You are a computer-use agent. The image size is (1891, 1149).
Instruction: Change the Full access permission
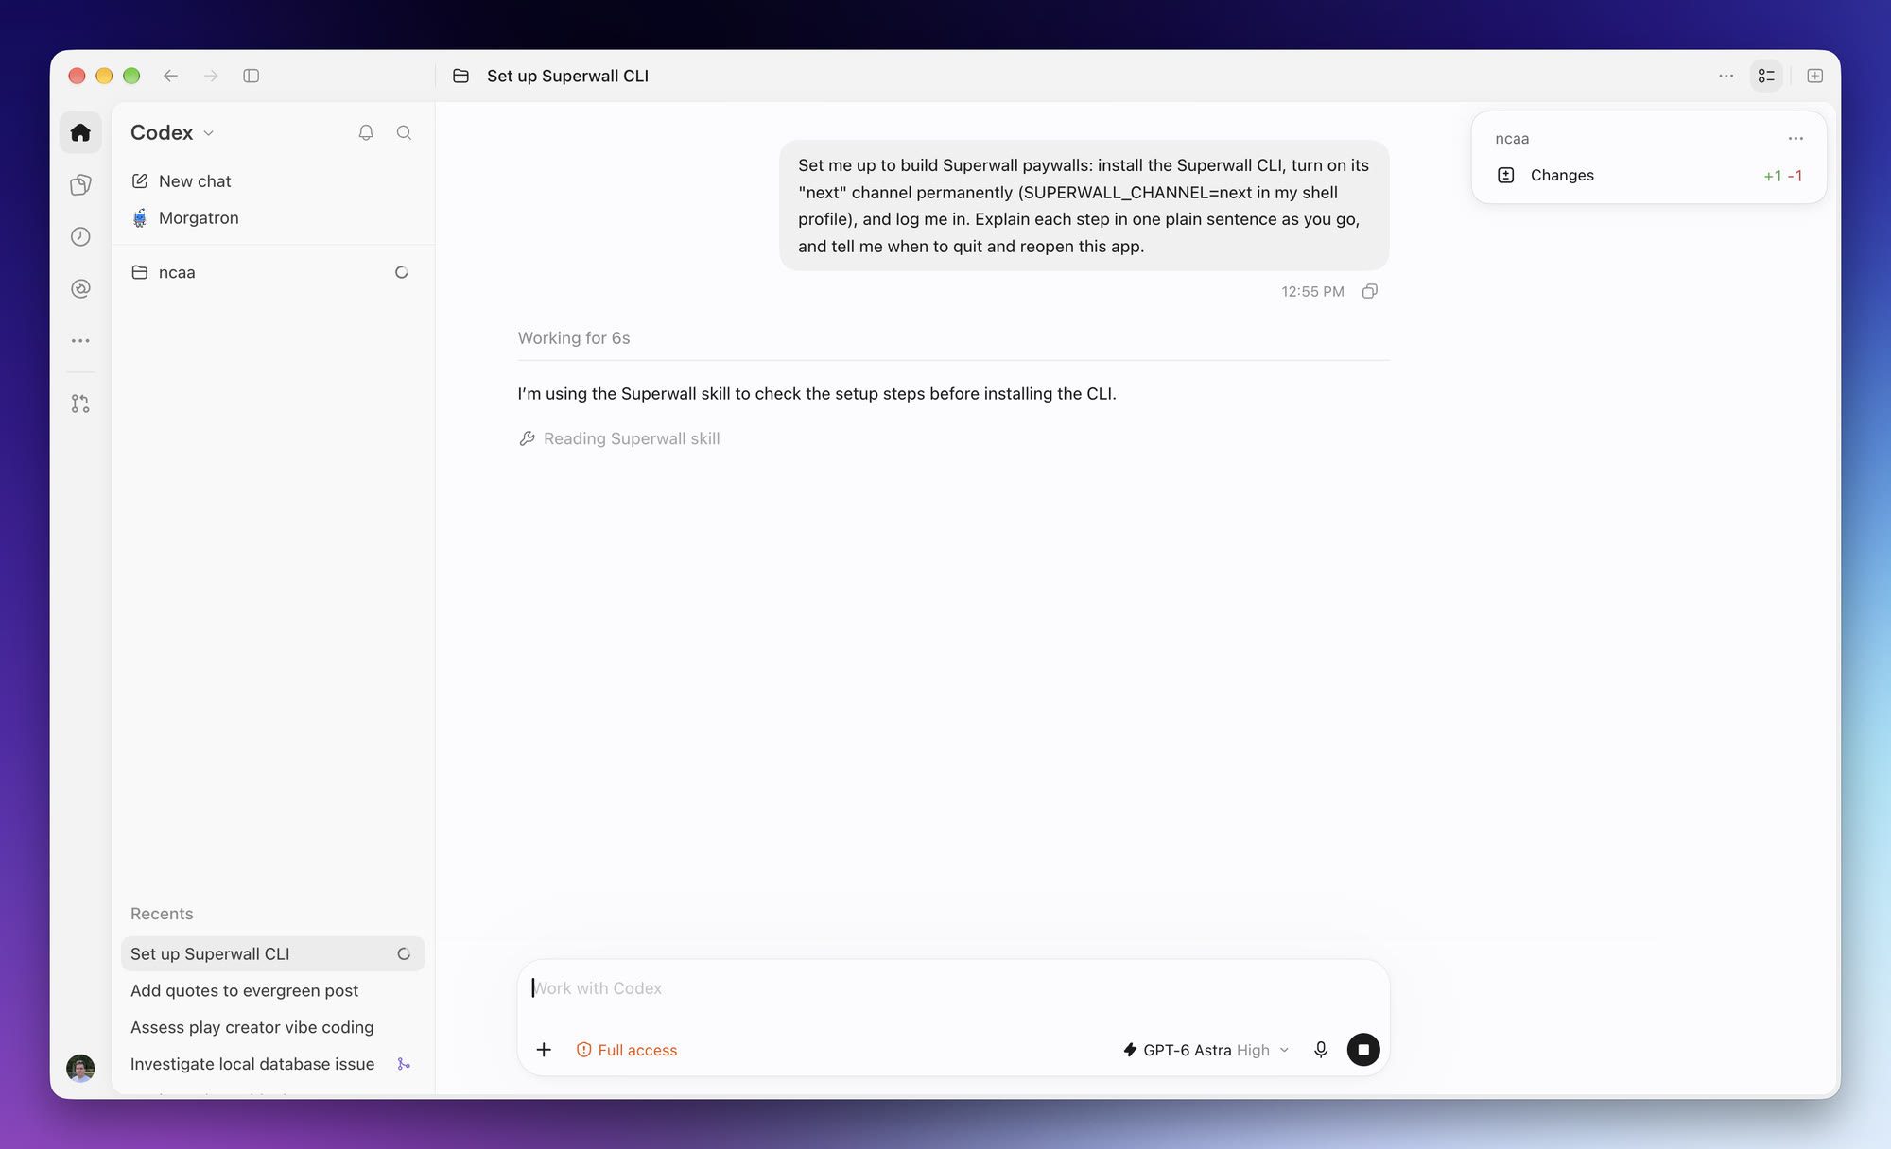click(x=627, y=1050)
